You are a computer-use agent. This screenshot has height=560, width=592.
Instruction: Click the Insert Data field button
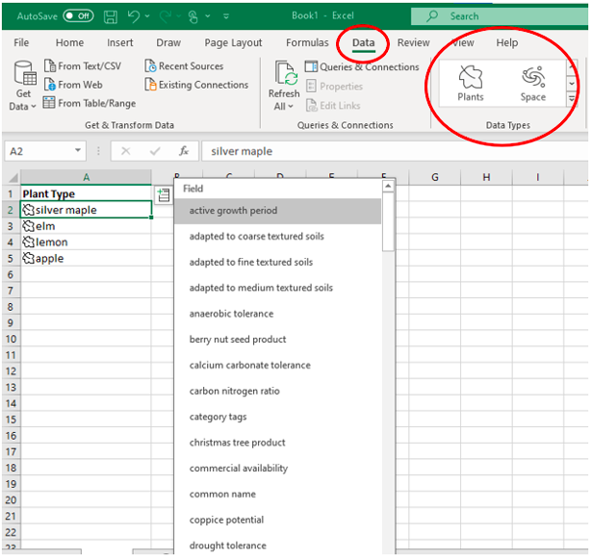tap(164, 195)
